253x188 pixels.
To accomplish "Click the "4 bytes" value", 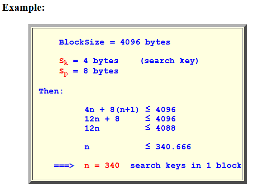I will [101, 61].
